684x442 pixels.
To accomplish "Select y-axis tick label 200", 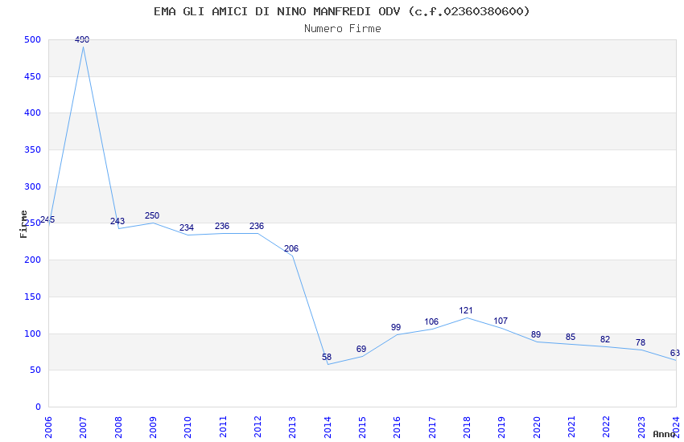I will [x=33, y=260].
